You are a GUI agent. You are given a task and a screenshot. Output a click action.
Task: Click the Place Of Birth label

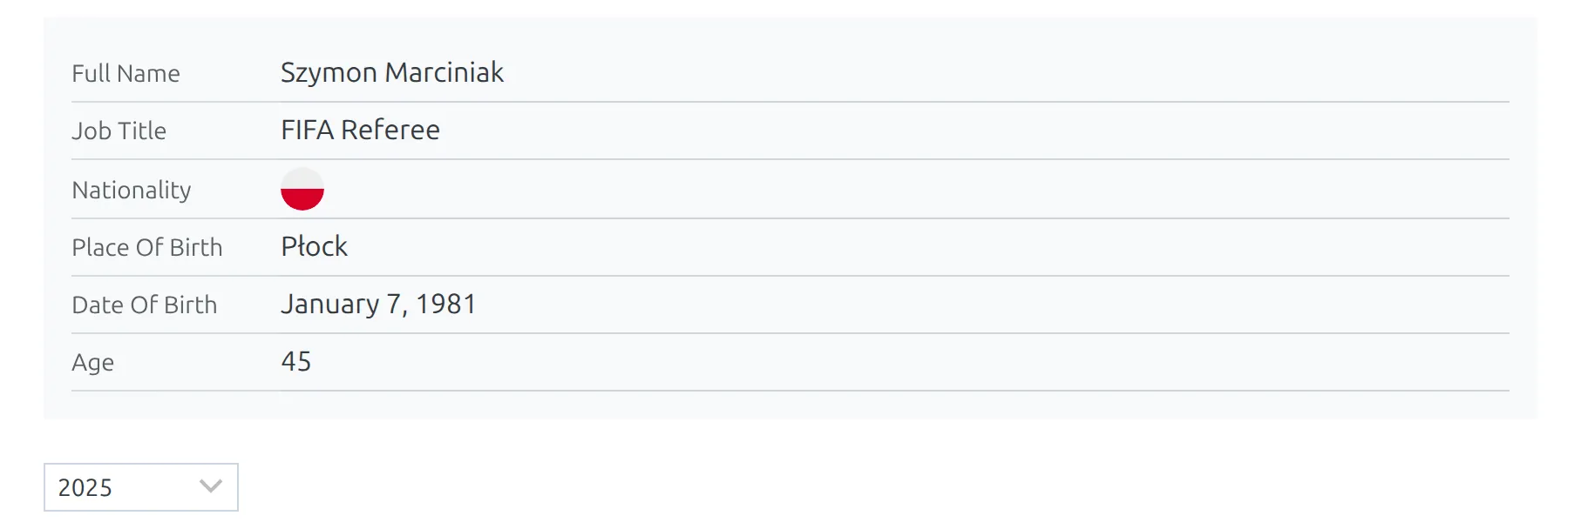(x=147, y=247)
